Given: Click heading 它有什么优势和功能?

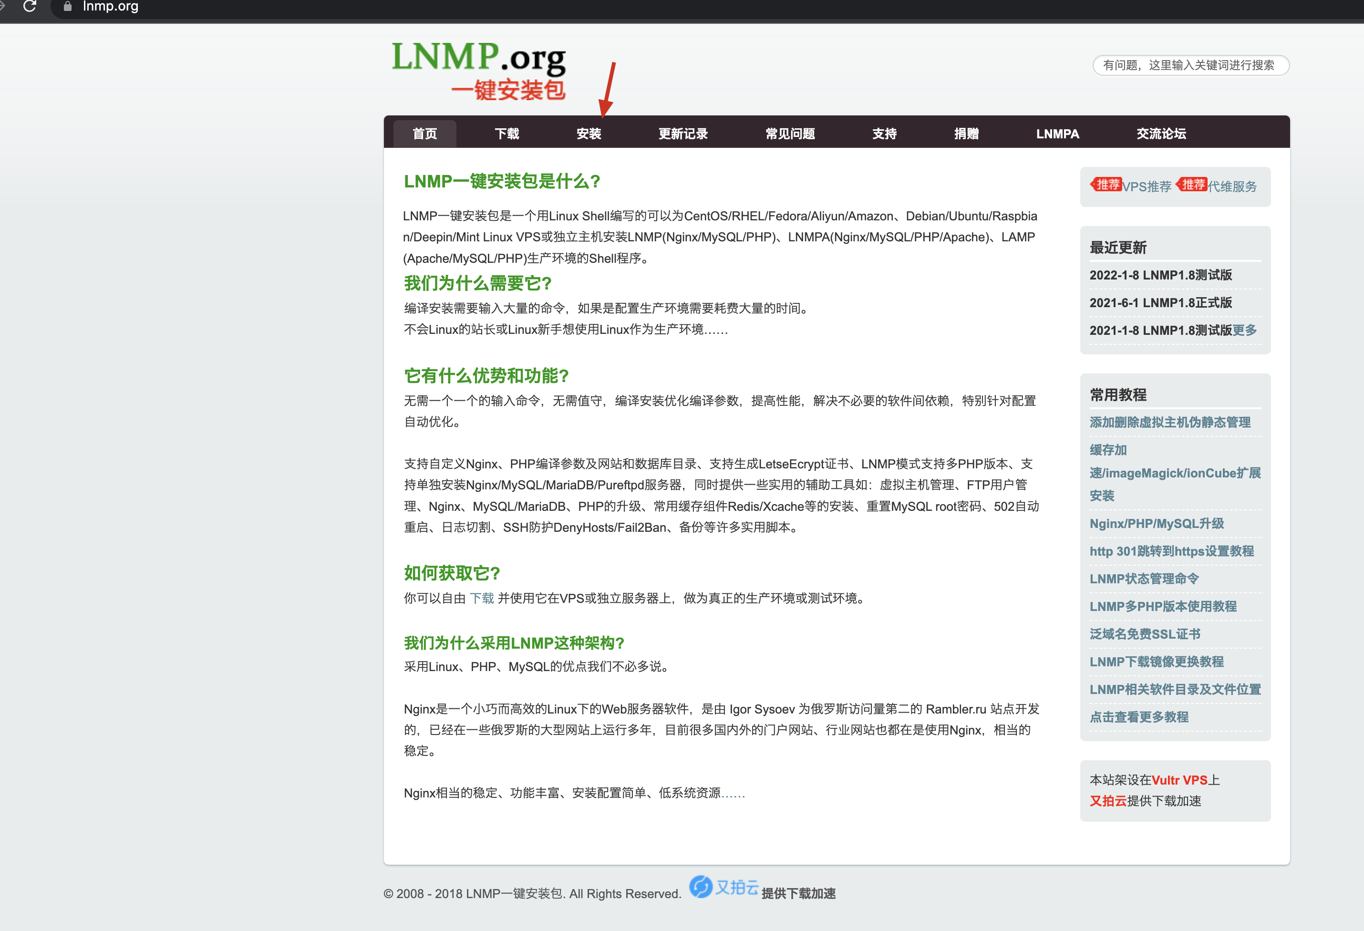Looking at the screenshot, I should point(486,375).
